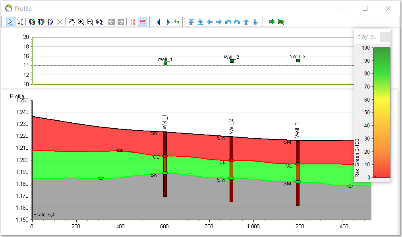Click the green swap arrows icon

point(177,22)
